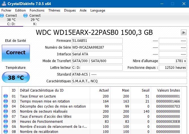Click the CrystalDiskInfo app icon in title bar
189x134 pixels.
[4, 4]
